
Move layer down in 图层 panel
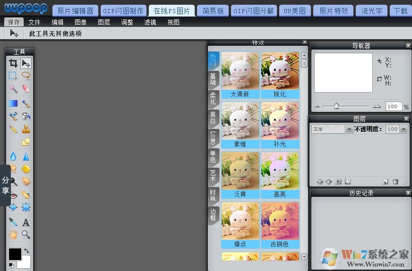tap(329, 182)
